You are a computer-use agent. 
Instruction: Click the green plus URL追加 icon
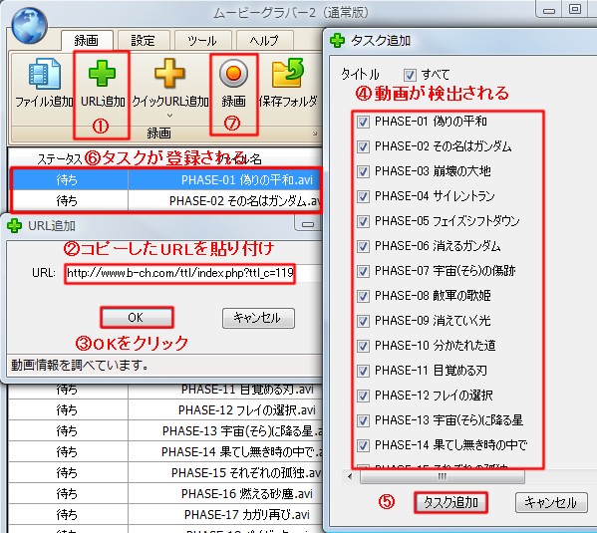point(102,73)
